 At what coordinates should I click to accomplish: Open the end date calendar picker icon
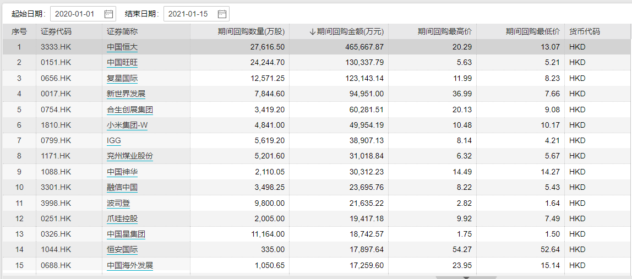point(222,14)
